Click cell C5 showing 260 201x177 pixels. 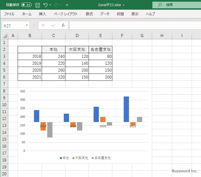[x=54, y=70]
